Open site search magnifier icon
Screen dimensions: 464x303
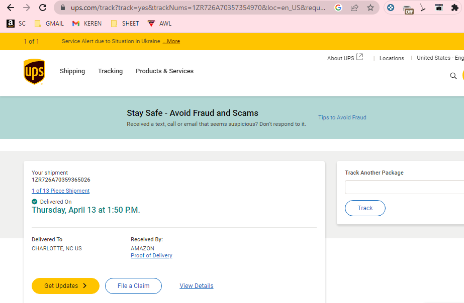[x=453, y=76]
